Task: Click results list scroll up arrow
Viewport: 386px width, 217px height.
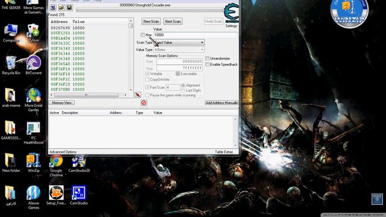Action: [131, 21]
